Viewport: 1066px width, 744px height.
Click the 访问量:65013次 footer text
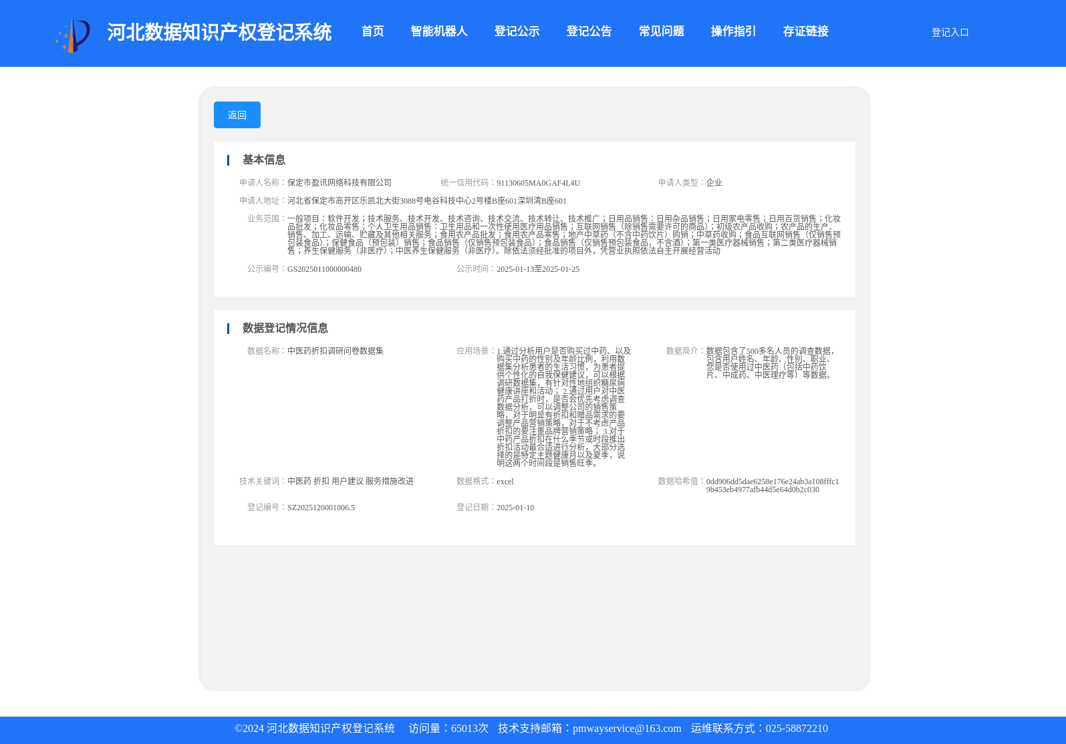pos(448,729)
